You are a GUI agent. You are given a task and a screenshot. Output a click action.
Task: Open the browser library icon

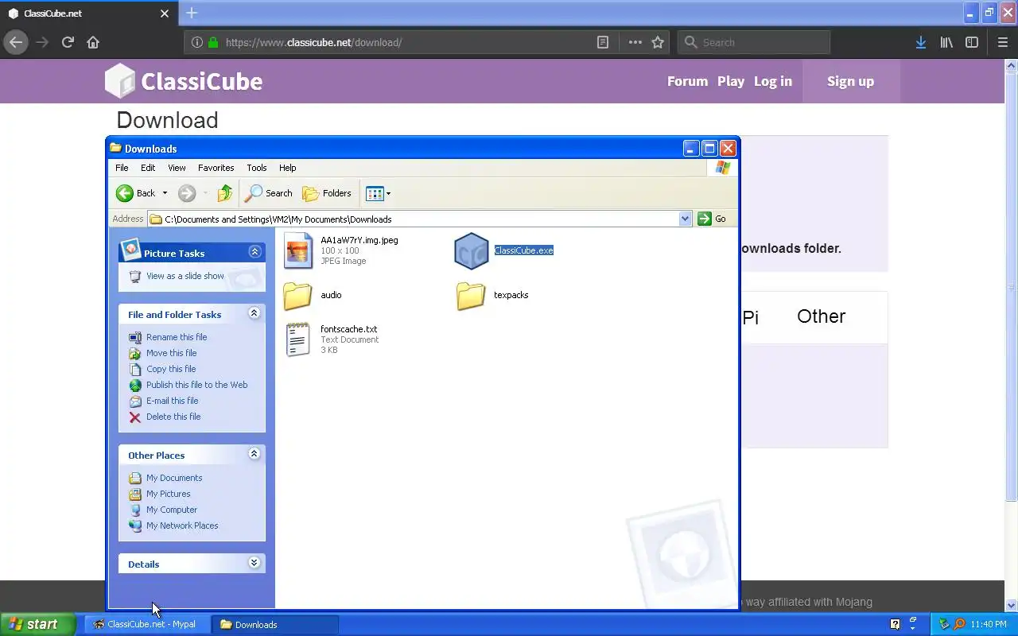pos(946,42)
